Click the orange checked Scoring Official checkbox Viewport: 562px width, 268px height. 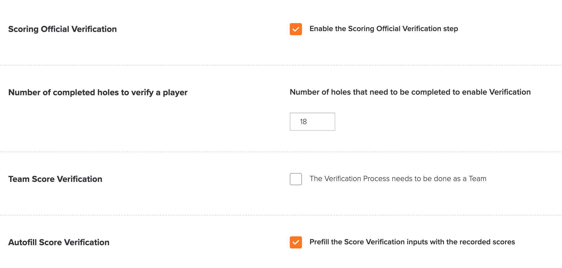pos(296,29)
